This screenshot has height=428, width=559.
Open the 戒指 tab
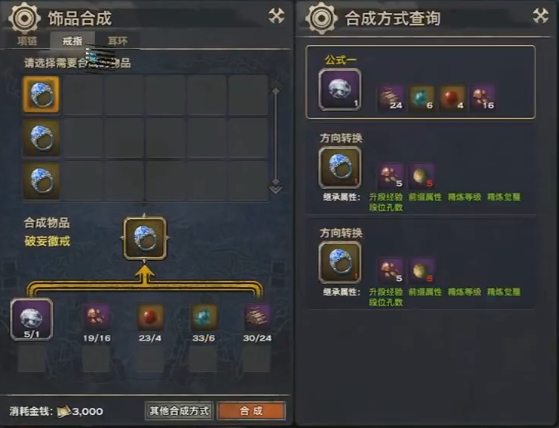pyautogui.click(x=73, y=41)
